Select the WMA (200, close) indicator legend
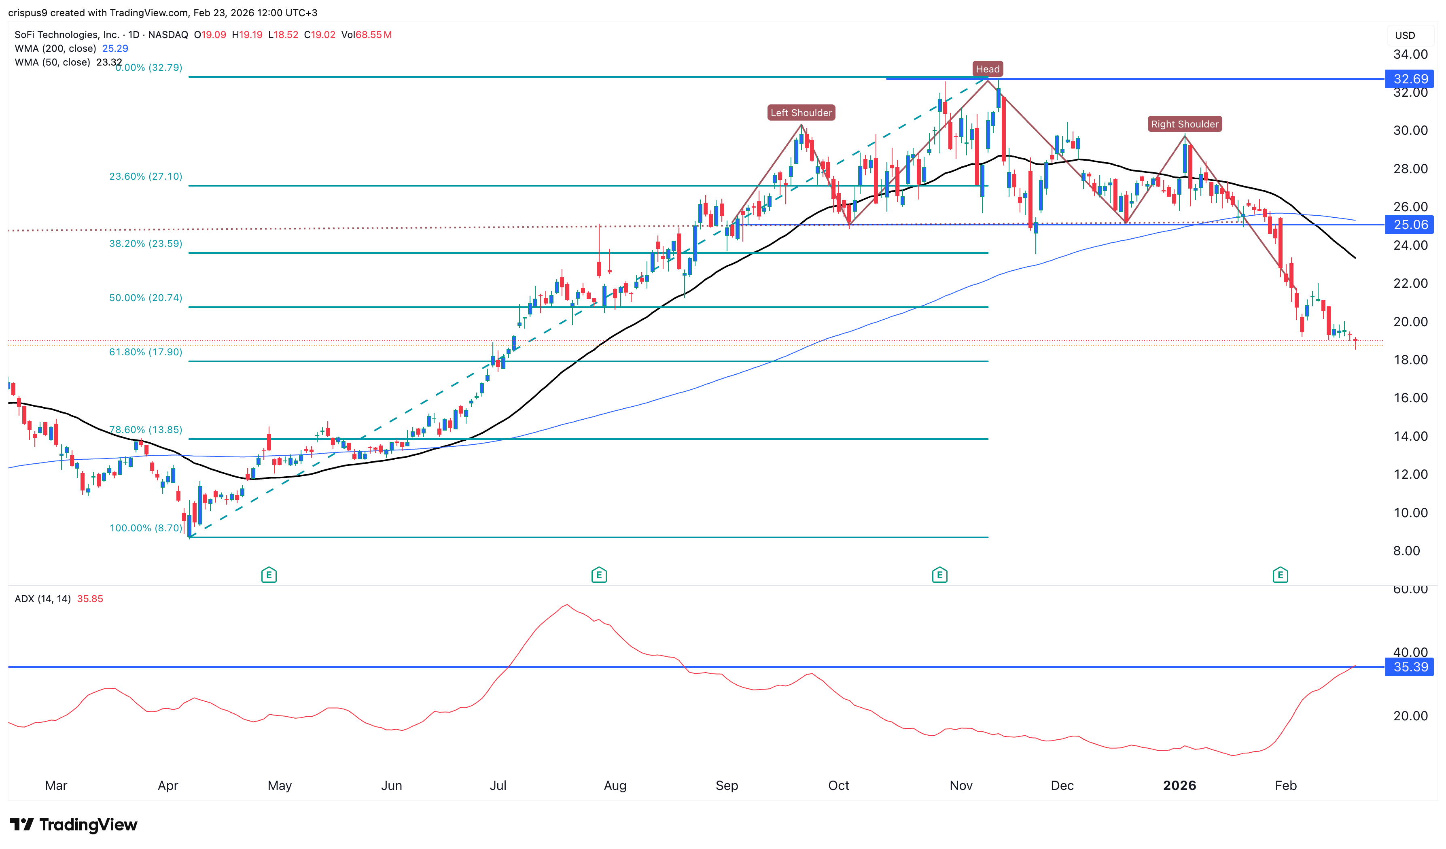This screenshot has height=849, width=1446. [55, 48]
